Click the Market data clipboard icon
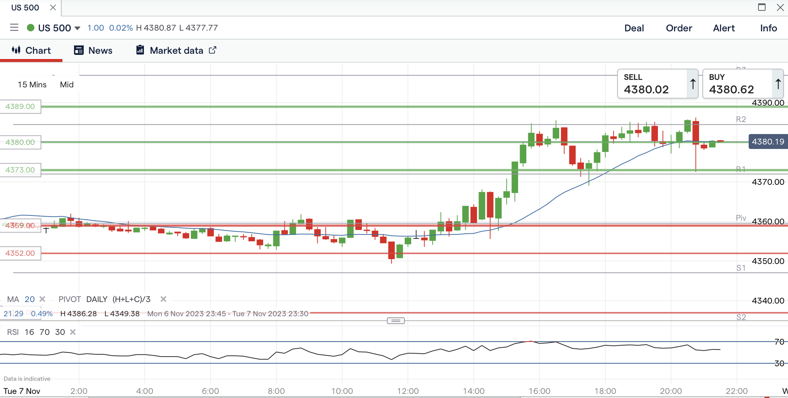 [x=140, y=50]
